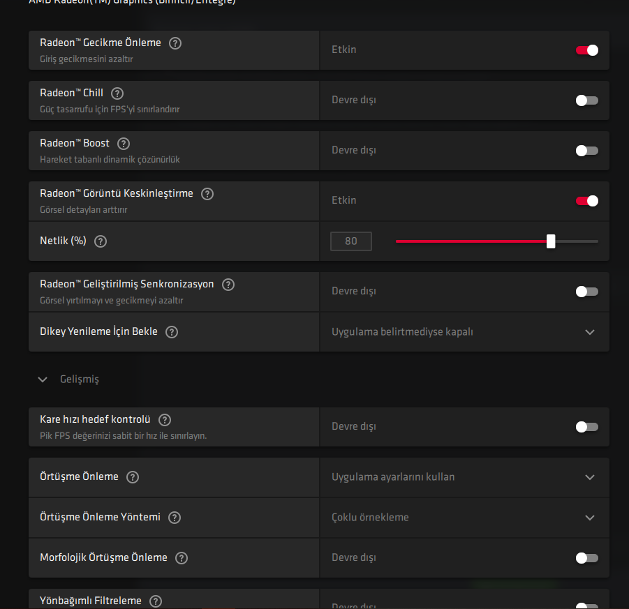Show help for Kare hızı hedef kontrolü

[165, 420]
